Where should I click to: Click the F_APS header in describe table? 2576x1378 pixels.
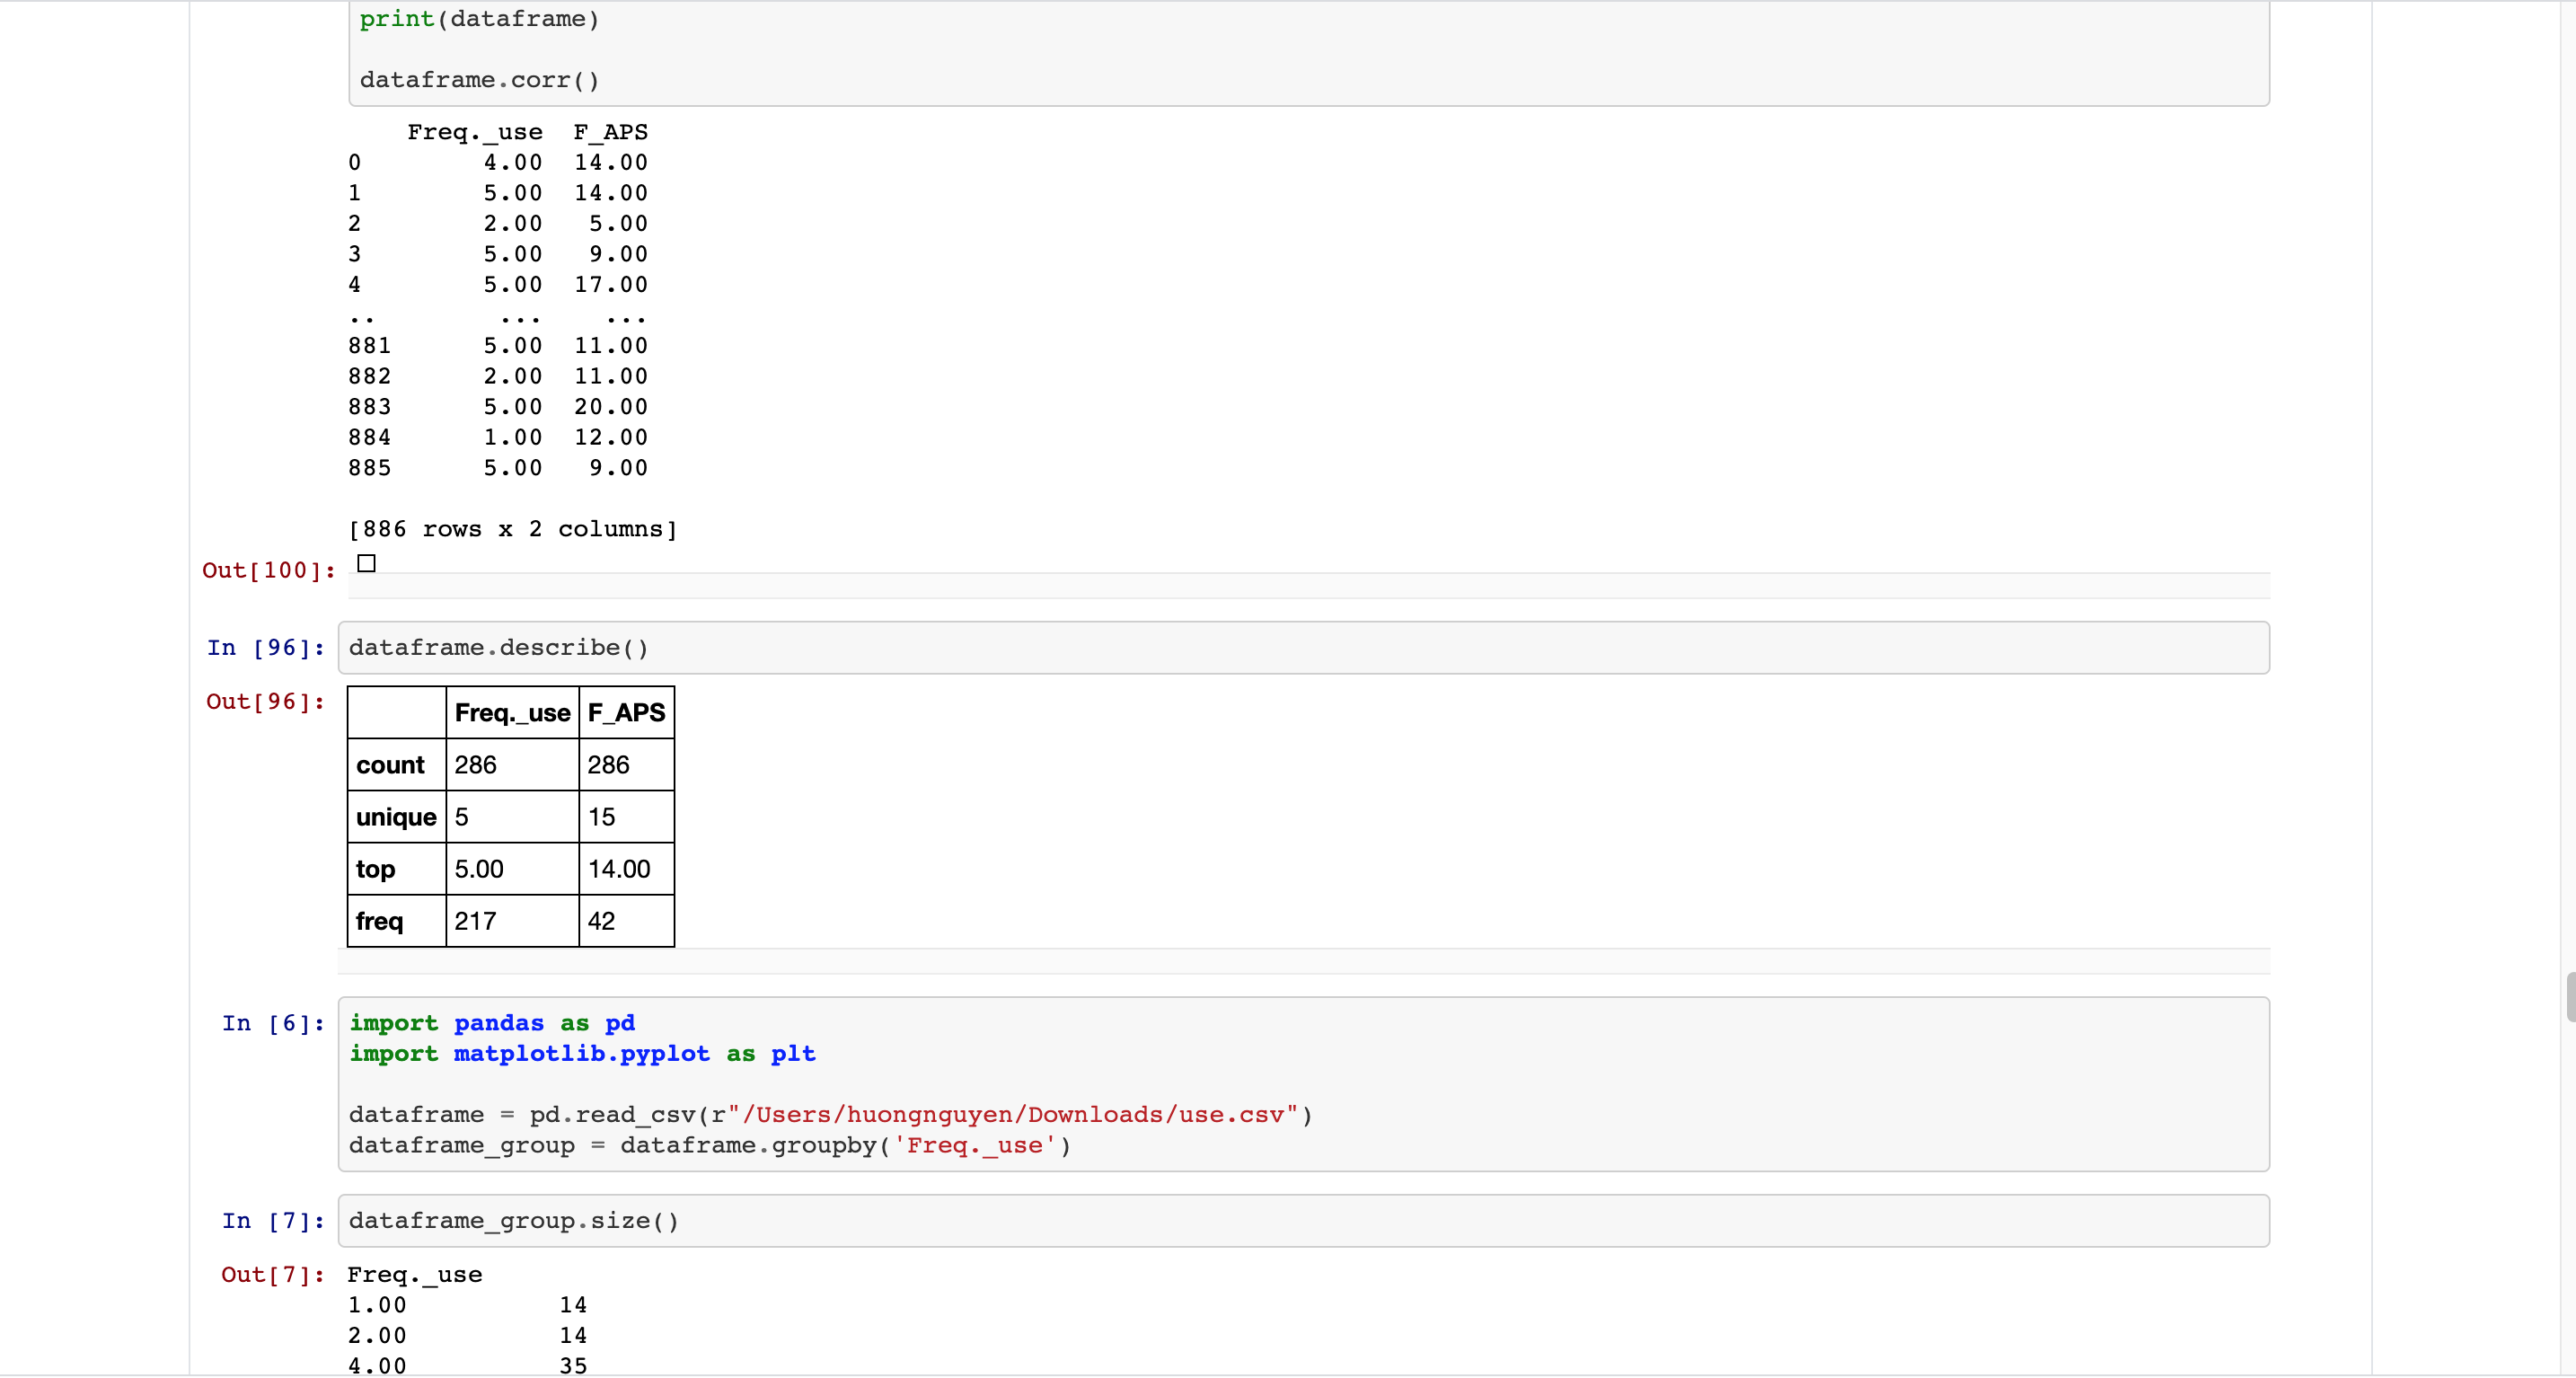[x=626, y=712]
